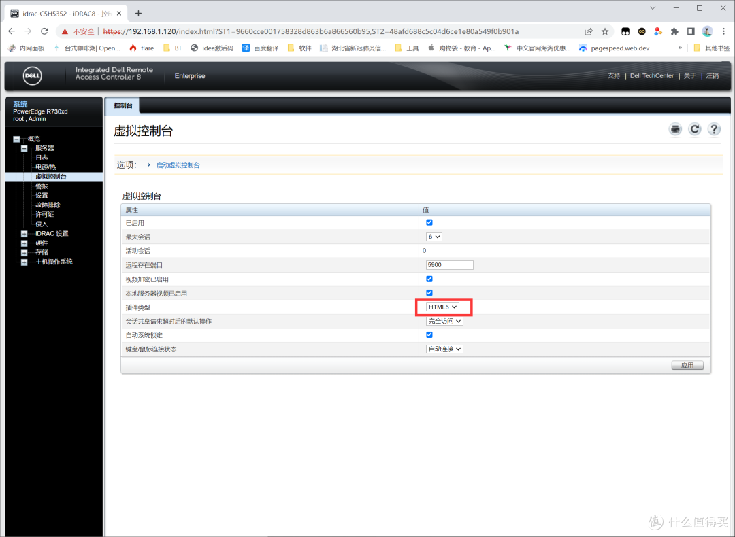The image size is (735, 537).
Task: Switch to the 控制台 tab
Action: (x=122, y=105)
